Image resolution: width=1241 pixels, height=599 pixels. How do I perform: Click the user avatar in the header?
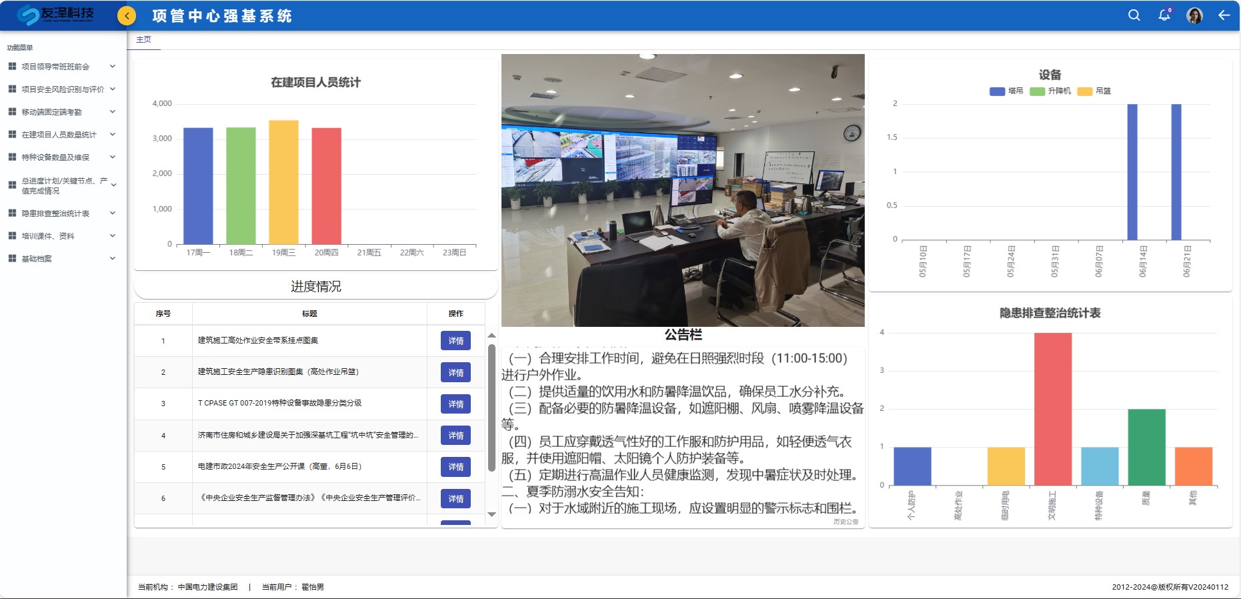pos(1194,15)
